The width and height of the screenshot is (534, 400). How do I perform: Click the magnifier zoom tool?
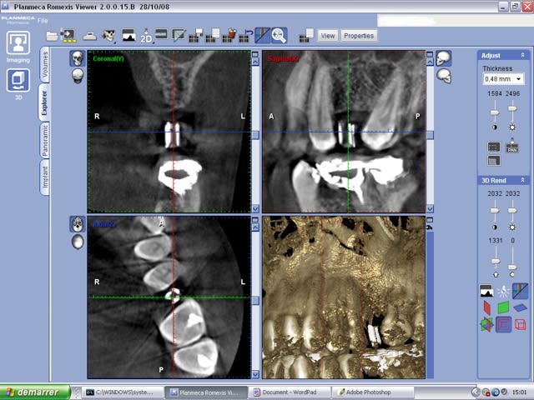coord(279,36)
